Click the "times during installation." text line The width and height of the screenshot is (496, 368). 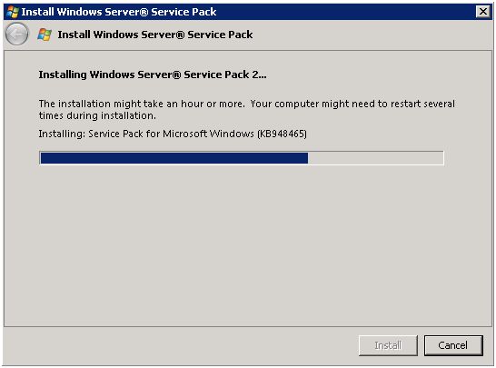pyautogui.click(x=97, y=115)
